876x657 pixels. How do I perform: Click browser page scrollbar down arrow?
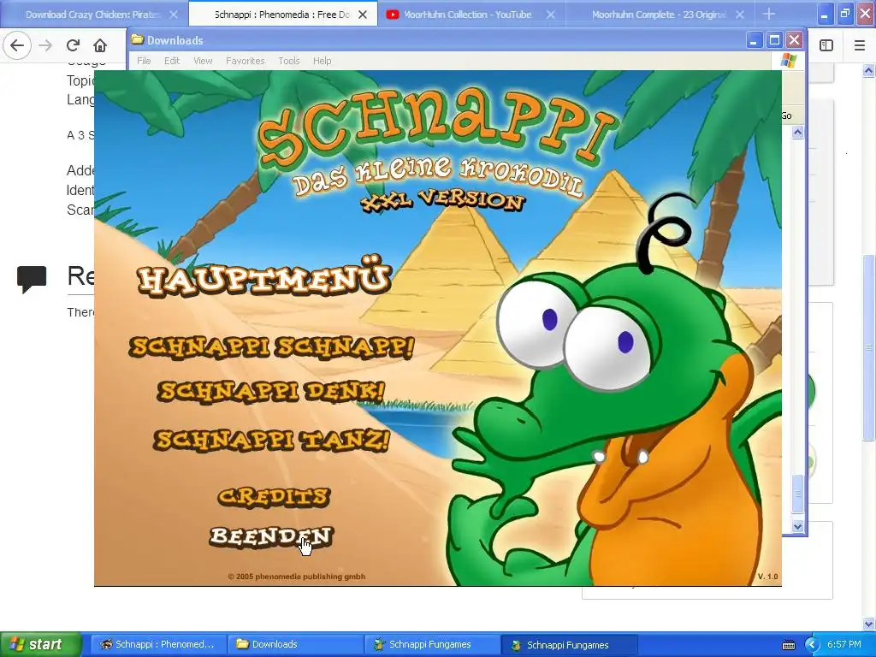(869, 624)
